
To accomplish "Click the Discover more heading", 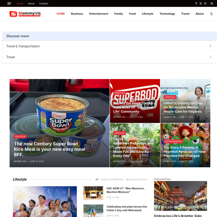I will point(18,36).
